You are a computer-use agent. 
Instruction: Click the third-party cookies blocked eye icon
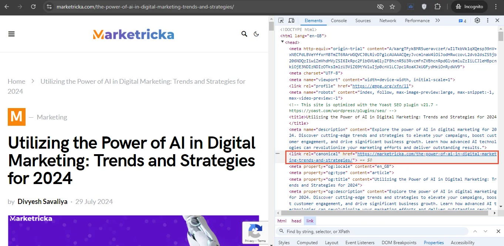click(380, 7)
